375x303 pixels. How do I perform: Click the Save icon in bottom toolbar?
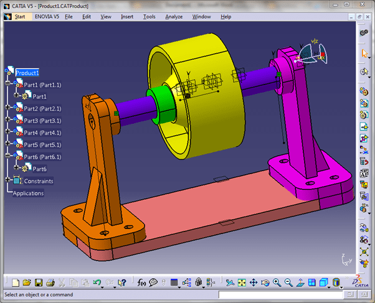[39, 283]
